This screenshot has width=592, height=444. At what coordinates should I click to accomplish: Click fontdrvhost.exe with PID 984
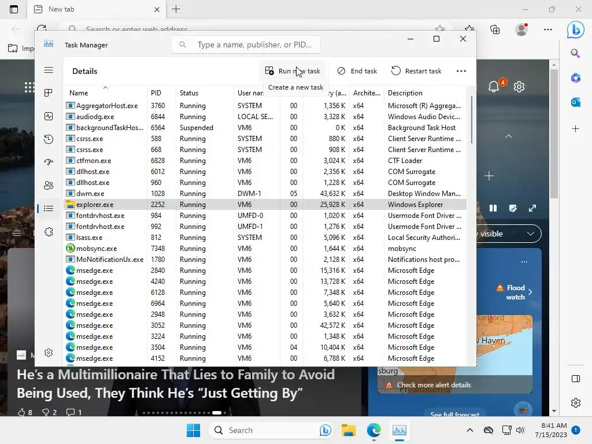265,216
